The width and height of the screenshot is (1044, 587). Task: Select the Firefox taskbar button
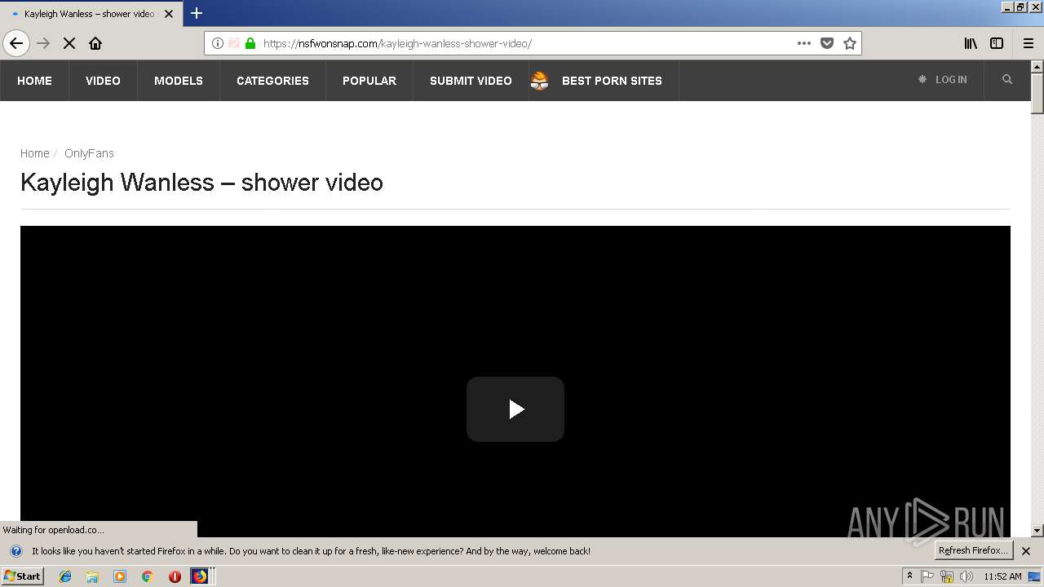[x=201, y=576]
